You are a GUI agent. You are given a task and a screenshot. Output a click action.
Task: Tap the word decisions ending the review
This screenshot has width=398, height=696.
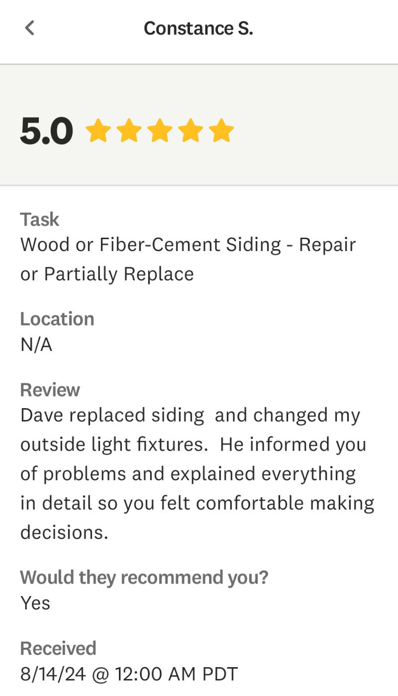[x=64, y=532]
